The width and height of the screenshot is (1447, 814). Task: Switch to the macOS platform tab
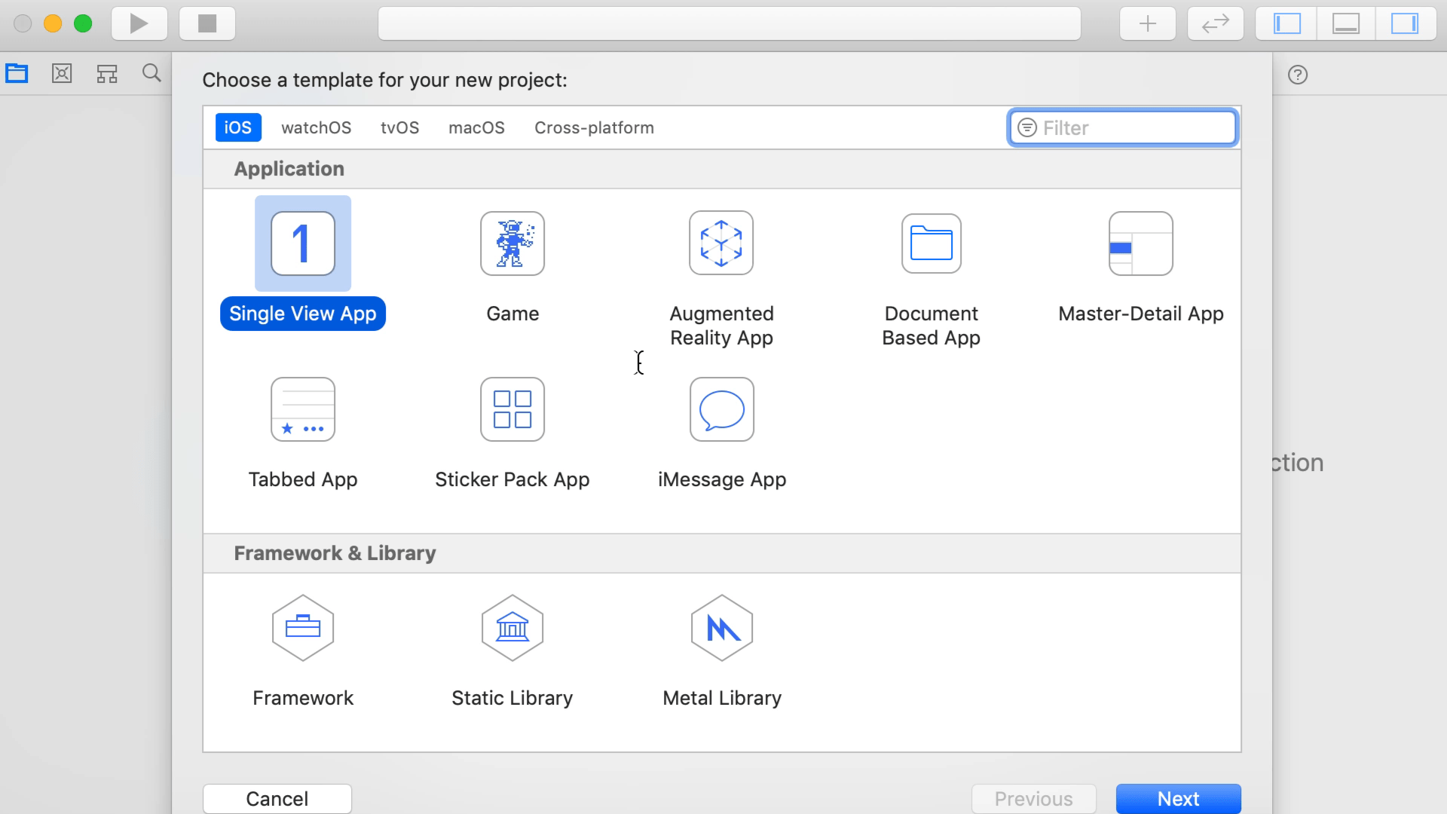[476, 127]
